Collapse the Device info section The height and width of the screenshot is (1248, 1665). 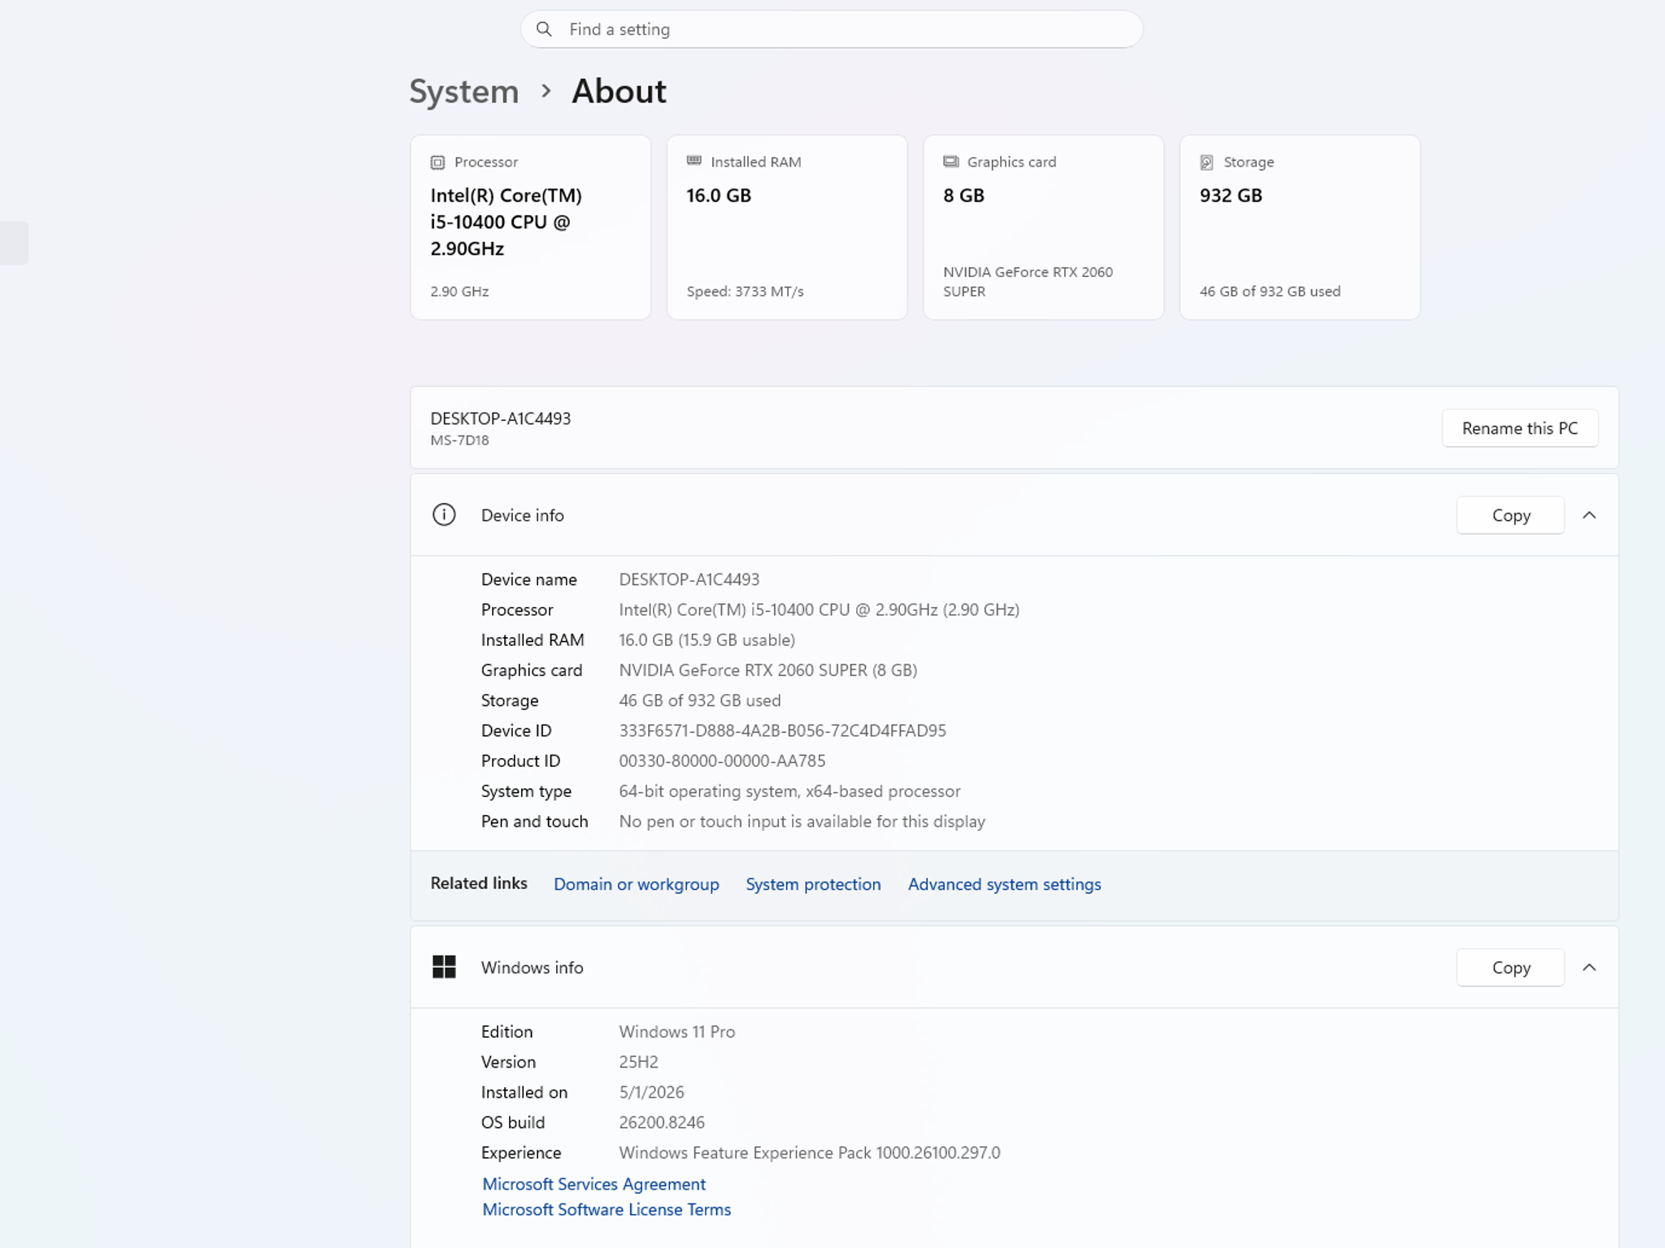[1589, 515]
